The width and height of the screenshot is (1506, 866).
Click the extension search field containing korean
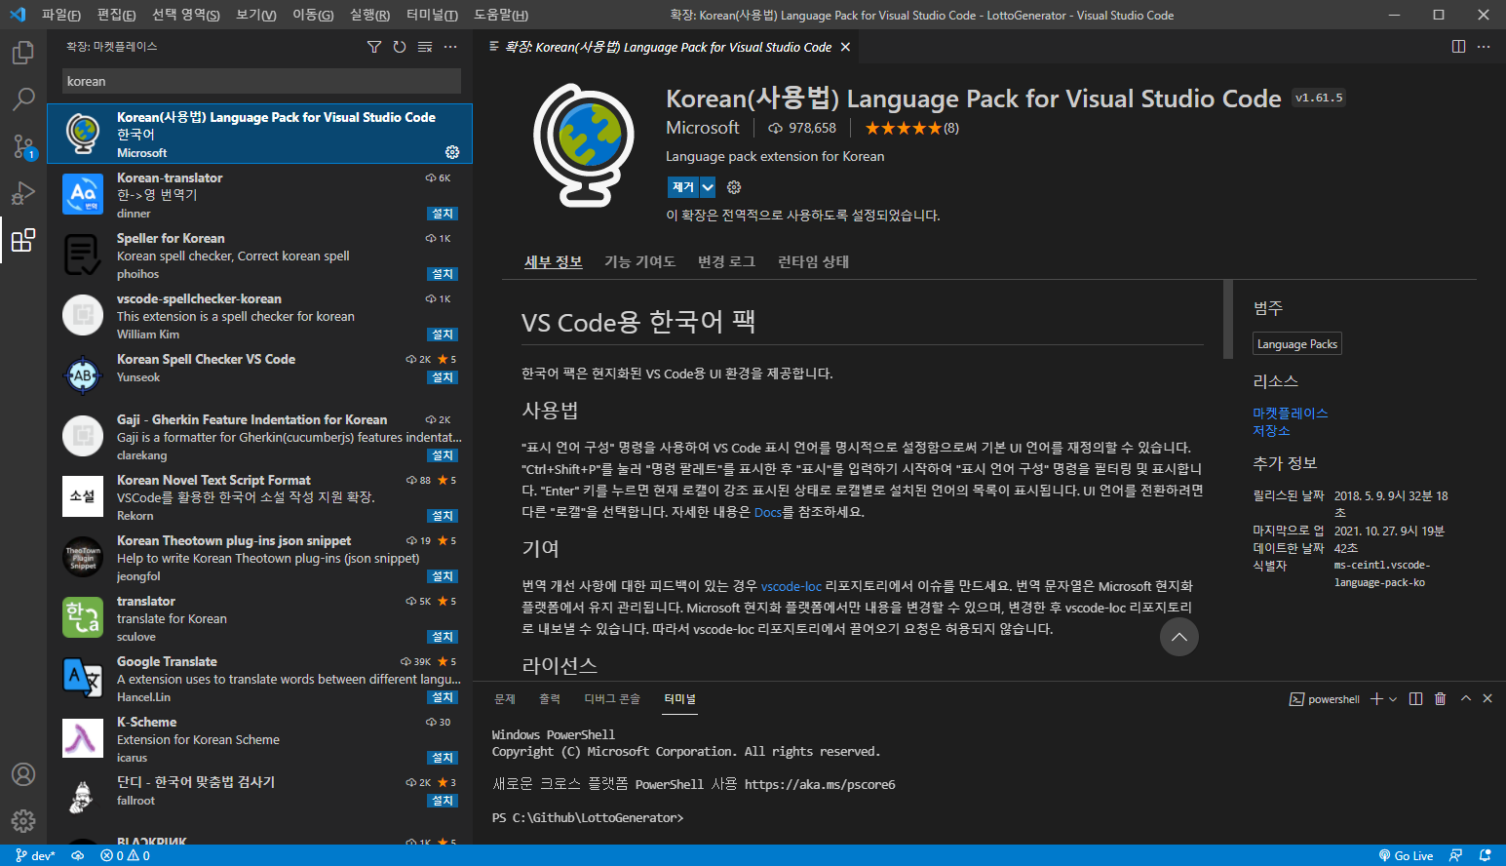261,81
